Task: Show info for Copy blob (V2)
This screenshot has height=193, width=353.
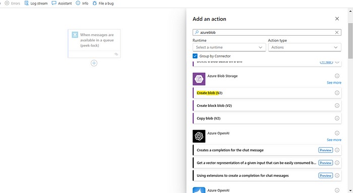Action: [x=337, y=118]
